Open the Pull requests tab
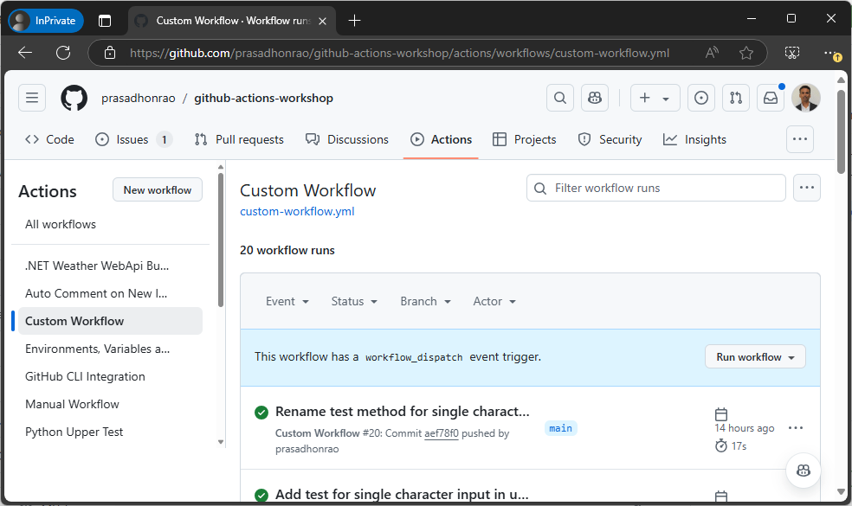This screenshot has height=506, width=852. 239,139
